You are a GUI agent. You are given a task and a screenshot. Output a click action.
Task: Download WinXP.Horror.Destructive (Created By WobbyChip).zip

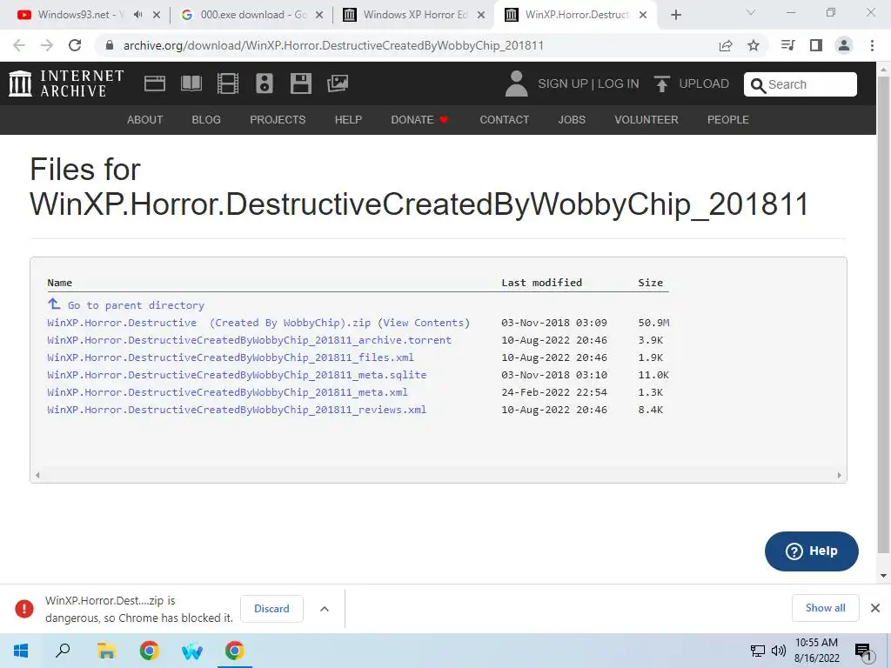(x=209, y=323)
